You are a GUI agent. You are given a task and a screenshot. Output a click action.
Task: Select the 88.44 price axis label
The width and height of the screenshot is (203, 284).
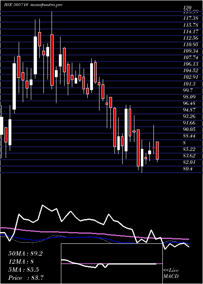[189, 136]
